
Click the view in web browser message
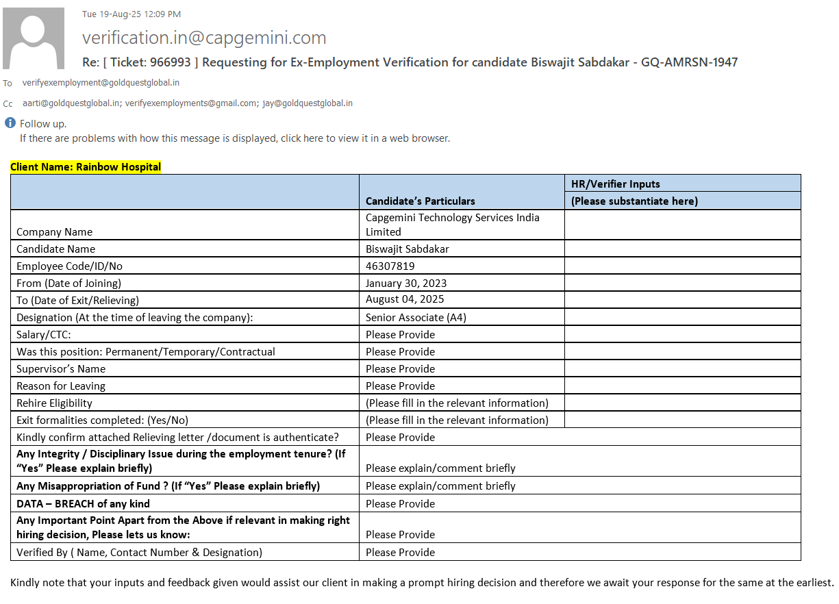coord(234,138)
